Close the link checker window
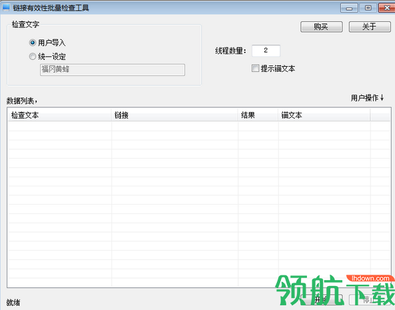Image resolution: width=395 pixels, height=310 pixels. pyautogui.click(x=387, y=8)
